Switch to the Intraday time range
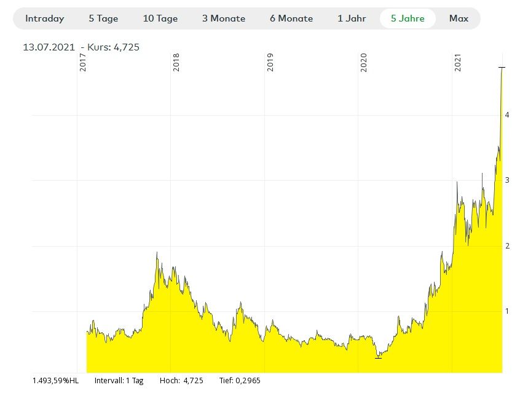 (x=44, y=18)
